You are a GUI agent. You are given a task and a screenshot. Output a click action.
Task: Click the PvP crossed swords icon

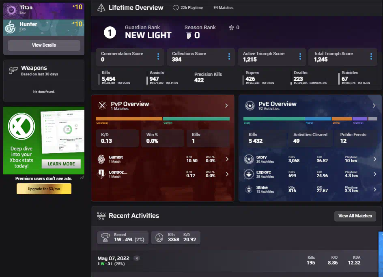coord(102,106)
